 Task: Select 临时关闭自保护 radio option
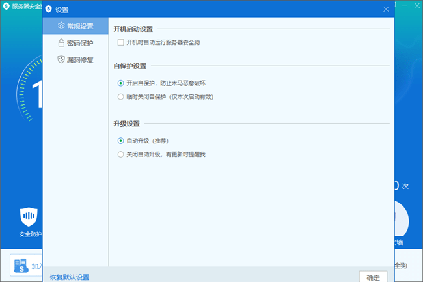coord(120,96)
